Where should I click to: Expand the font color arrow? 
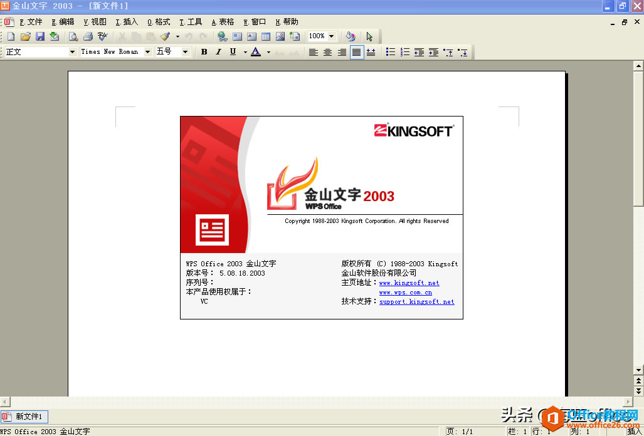[x=268, y=52]
